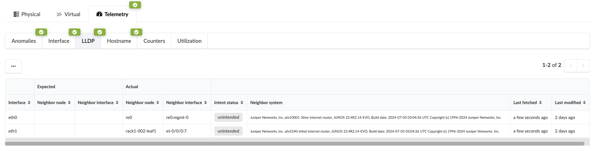The image size is (596, 151).
Task: Go to previous page of results
Action: pyautogui.click(x=571, y=66)
